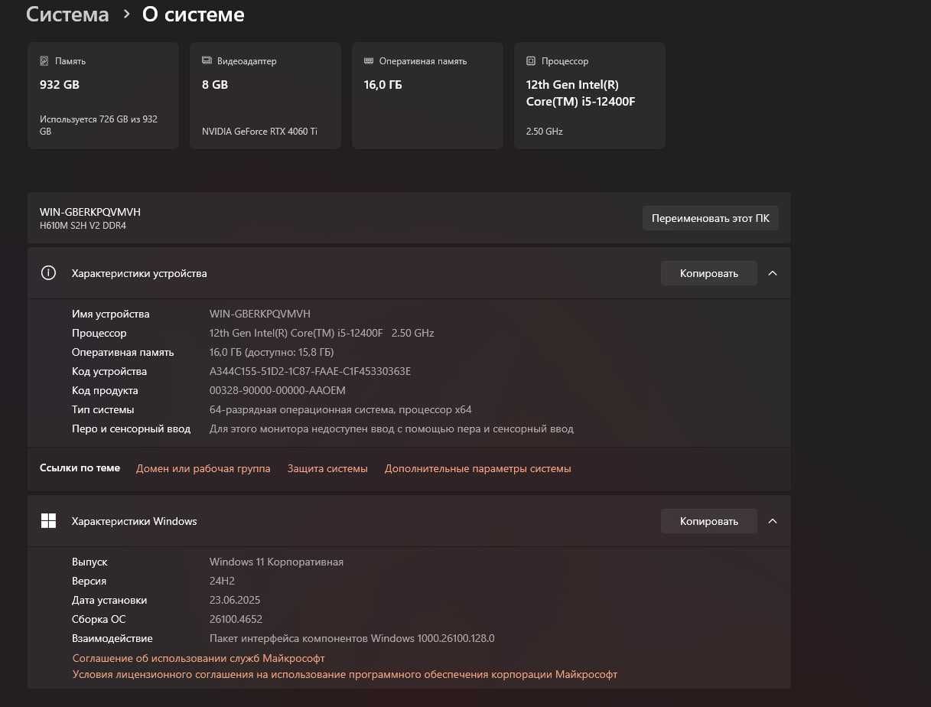Click the Перо и сенсорный ввод label
931x707 pixels.
click(x=131, y=428)
